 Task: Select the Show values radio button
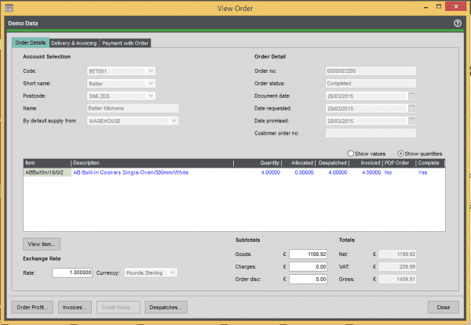[351, 153]
